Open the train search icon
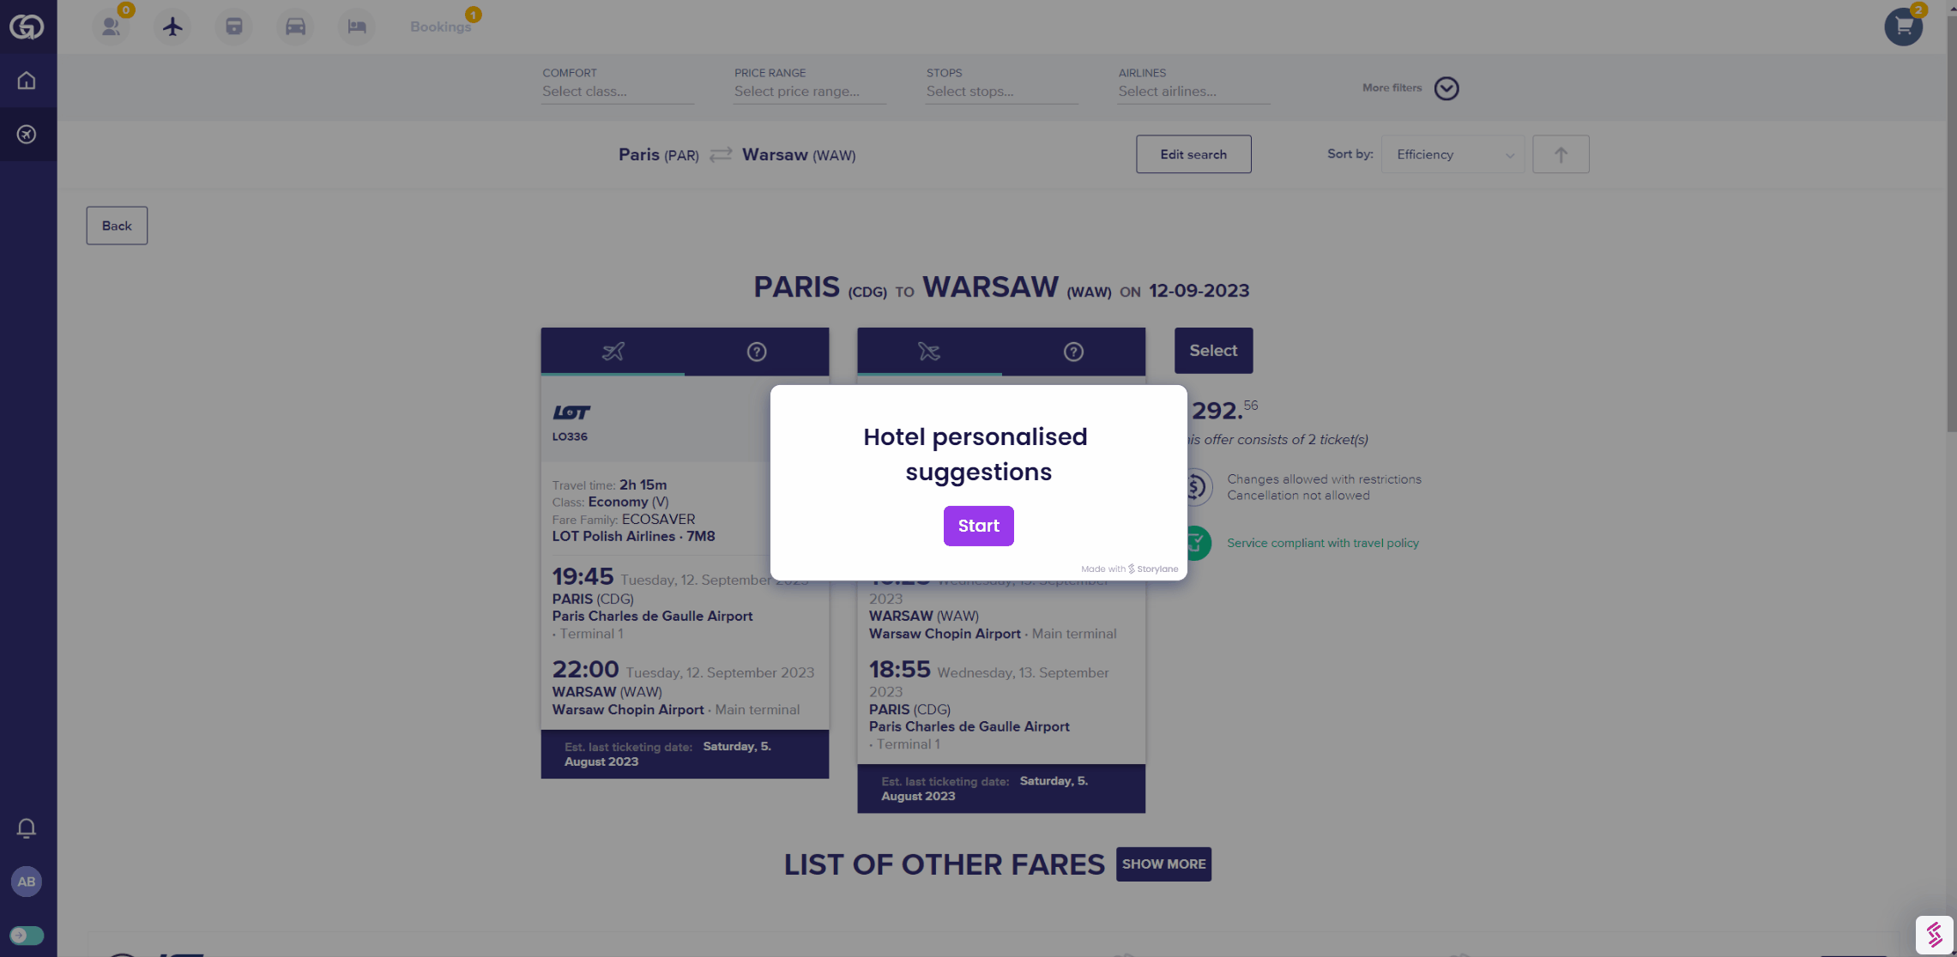This screenshot has width=1957, height=957. click(x=234, y=27)
